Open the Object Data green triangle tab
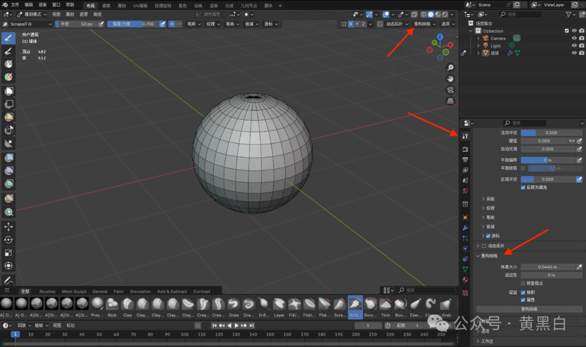The image size is (586, 347). coord(466,269)
